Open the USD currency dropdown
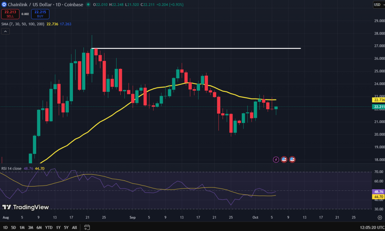Image resolution: width=385 pixels, height=231 pixels. tap(377, 5)
